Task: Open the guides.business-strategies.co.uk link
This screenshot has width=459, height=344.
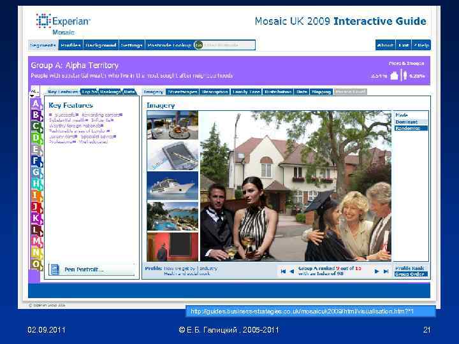Action: tap(302, 312)
